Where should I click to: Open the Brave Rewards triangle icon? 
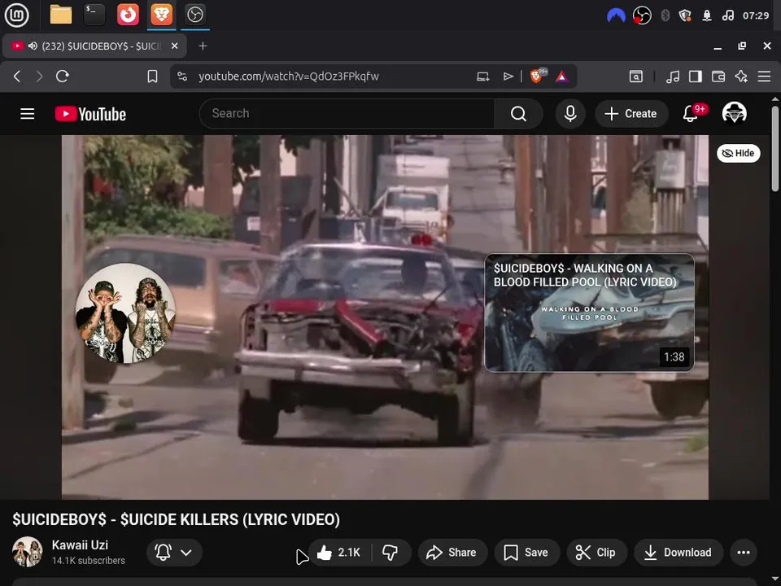(x=562, y=77)
